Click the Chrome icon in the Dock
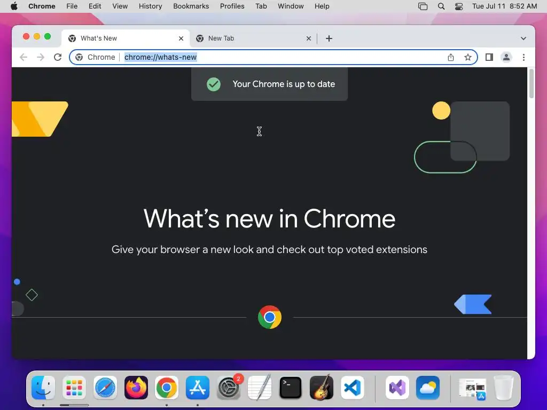This screenshot has height=410, width=547. click(x=167, y=388)
